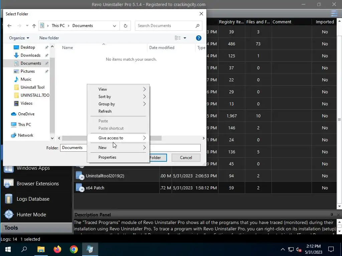Open the Tools section header in Revo

36,228
